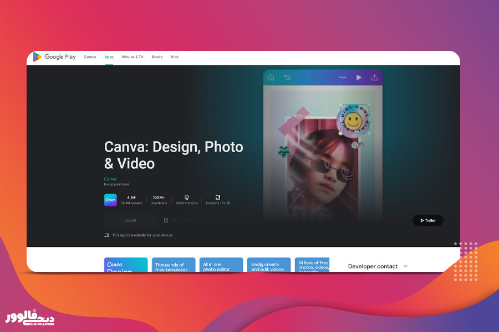499x332 pixels.
Task: Go to Movies & TV
Action: pyautogui.click(x=133, y=57)
